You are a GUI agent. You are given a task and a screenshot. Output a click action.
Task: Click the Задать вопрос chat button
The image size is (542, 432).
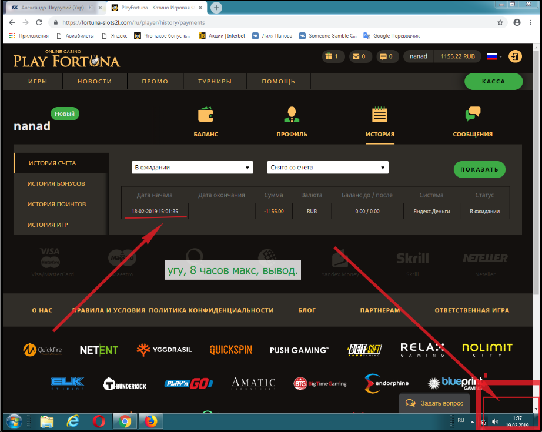[x=434, y=403]
